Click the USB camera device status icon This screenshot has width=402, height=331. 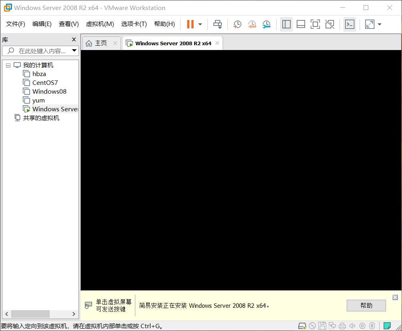pyautogui.click(x=362, y=326)
